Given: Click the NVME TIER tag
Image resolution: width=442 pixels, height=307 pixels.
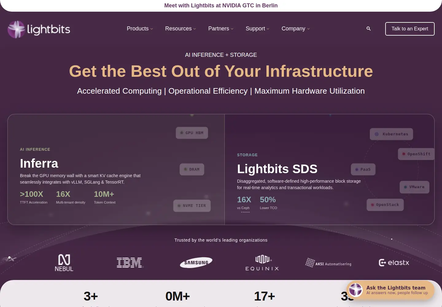Looking at the screenshot, I should pos(192,206).
